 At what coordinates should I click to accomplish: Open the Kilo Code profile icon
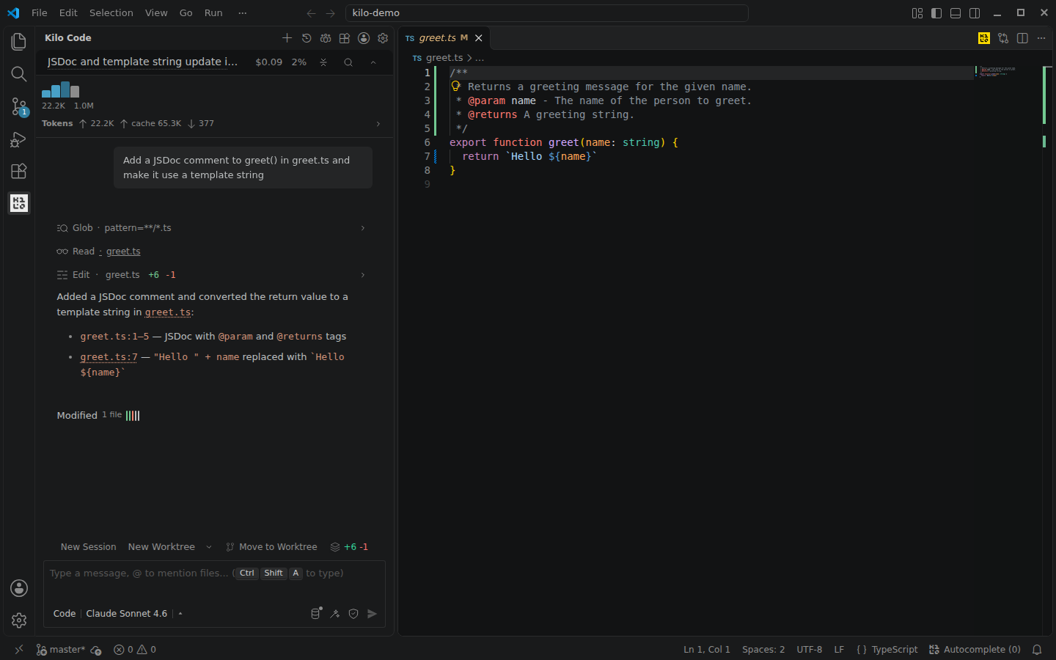click(x=364, y=38)
